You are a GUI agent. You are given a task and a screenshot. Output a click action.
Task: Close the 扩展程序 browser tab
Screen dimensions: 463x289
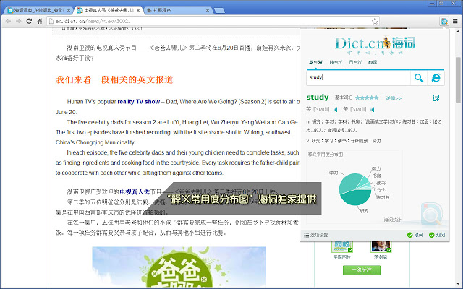pyautogui.click(x=208, y=10)
